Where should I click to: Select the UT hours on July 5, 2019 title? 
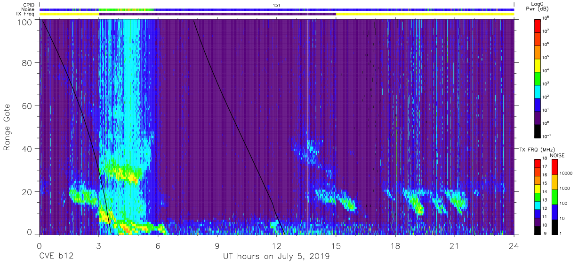coord(276,257)
